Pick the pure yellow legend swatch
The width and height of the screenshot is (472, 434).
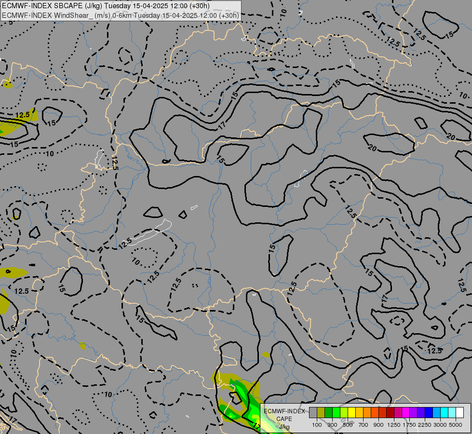point(351,412)
